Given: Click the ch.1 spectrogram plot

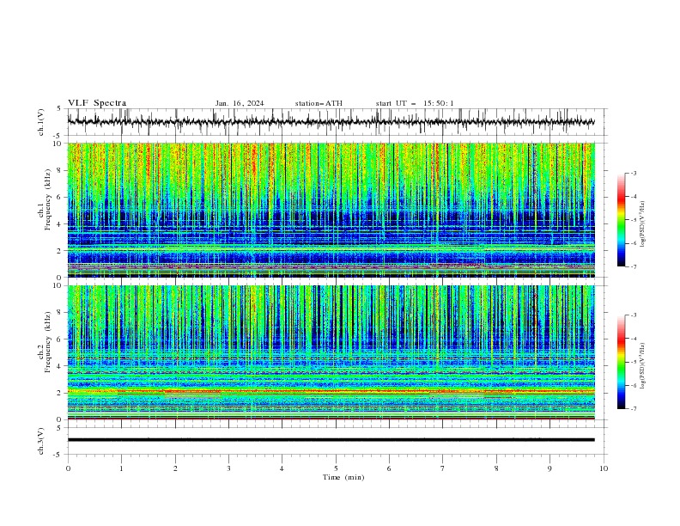Looking at the screenshot, I should tap(331, 210).
